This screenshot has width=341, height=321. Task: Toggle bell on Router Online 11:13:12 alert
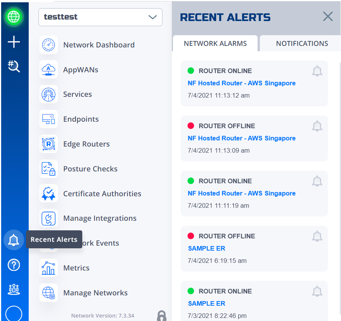click(317, 71)
